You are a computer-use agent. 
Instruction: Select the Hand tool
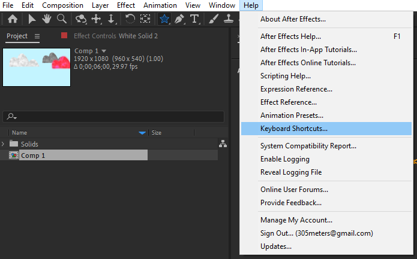[x=47, y=19]
